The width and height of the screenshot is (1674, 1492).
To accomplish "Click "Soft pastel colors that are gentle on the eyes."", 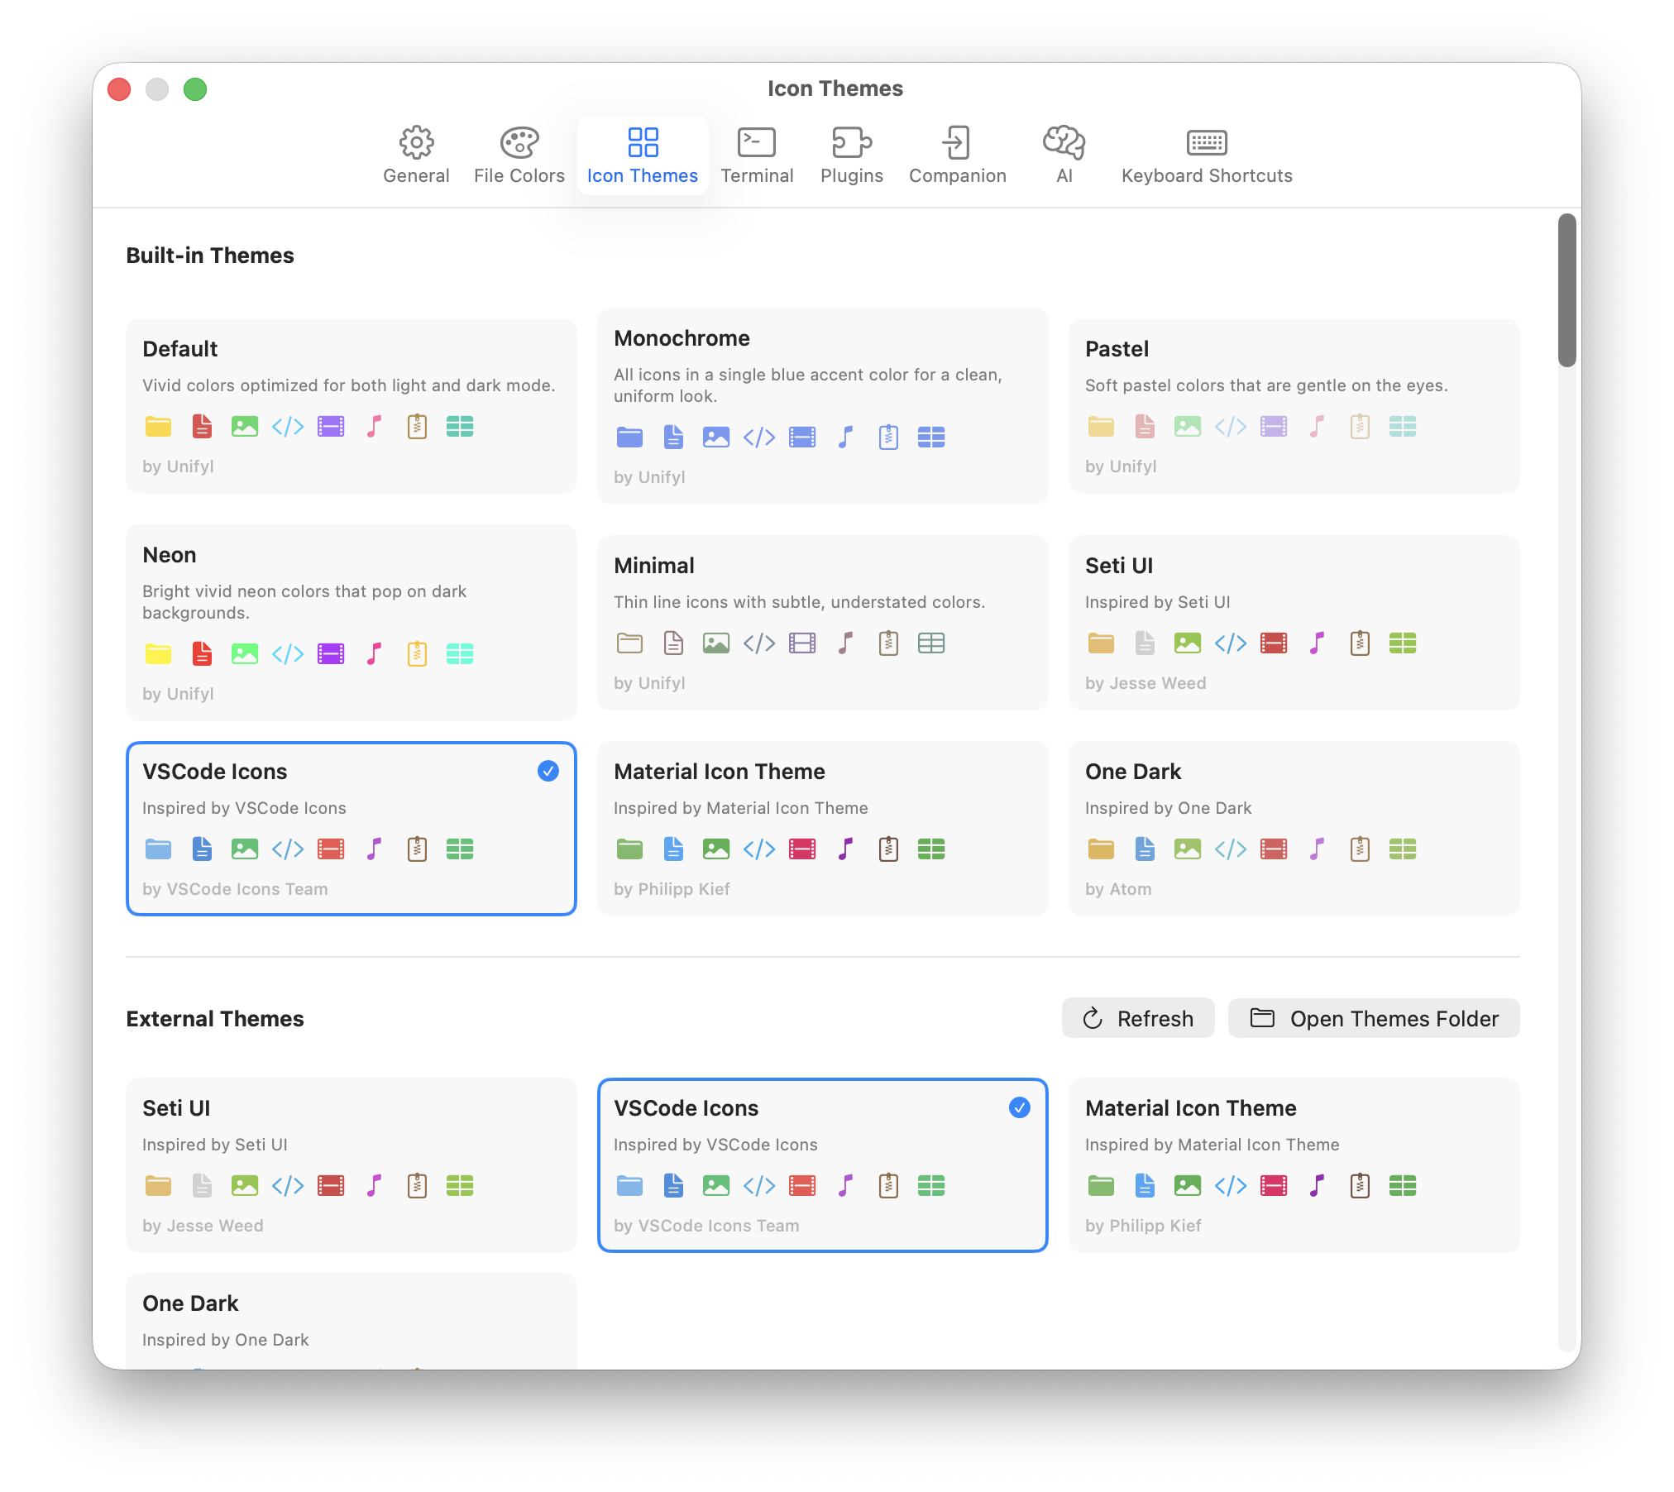I will click(1266, 385).
